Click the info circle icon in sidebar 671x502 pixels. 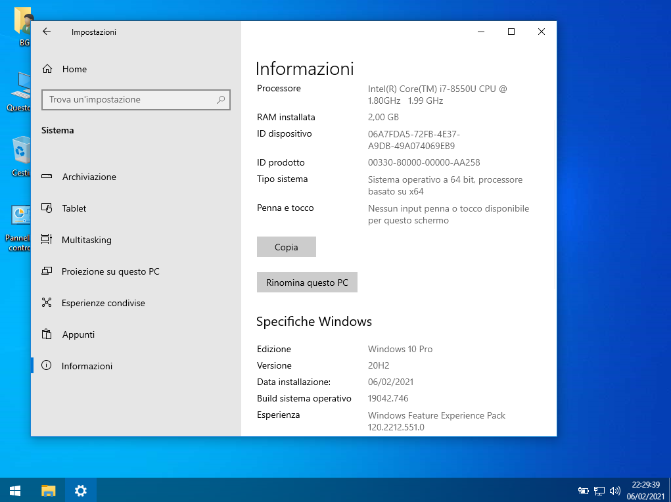(x=46, y=365)
